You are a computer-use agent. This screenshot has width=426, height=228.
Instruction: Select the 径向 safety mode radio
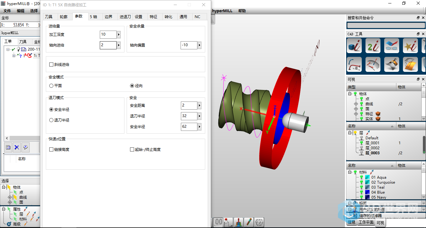tap(132, 86)
